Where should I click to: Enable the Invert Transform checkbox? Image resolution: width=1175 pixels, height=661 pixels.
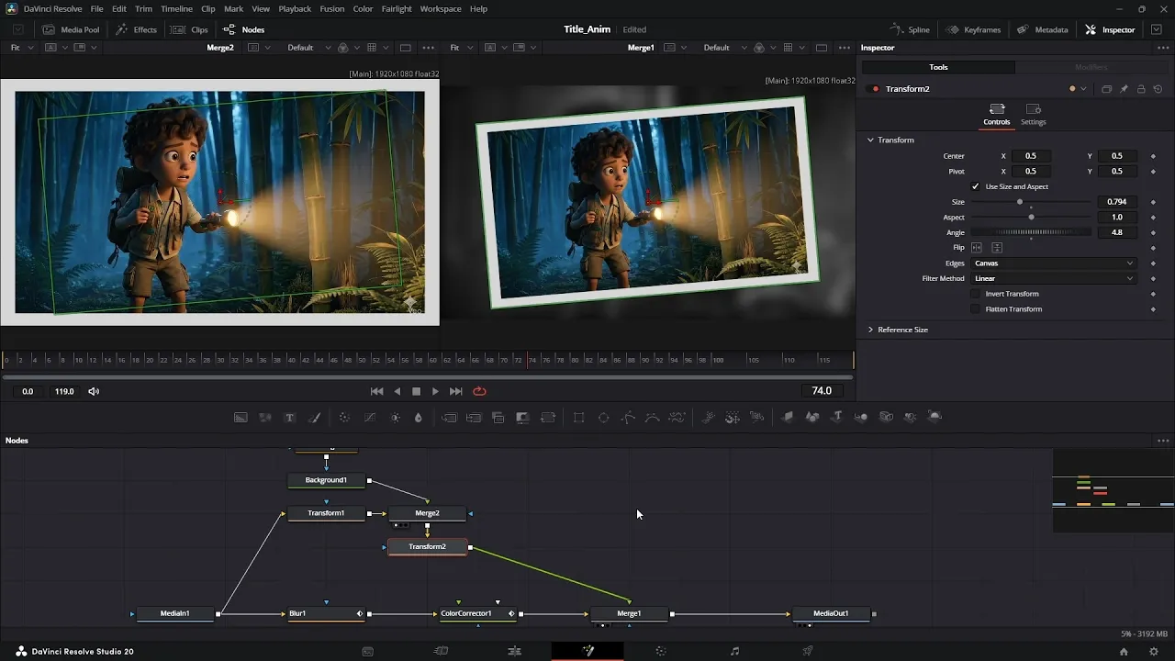(x=976, y=294)
